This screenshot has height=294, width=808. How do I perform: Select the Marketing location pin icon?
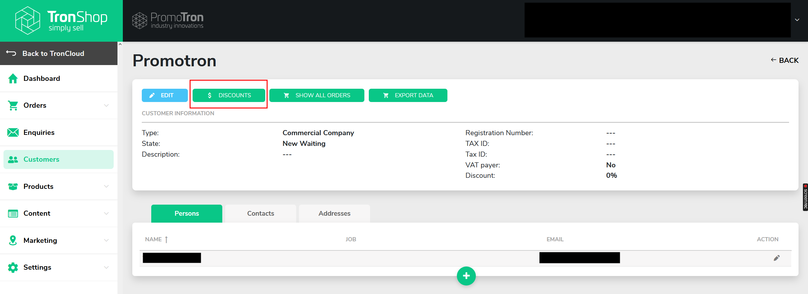(x=13, y=240)
